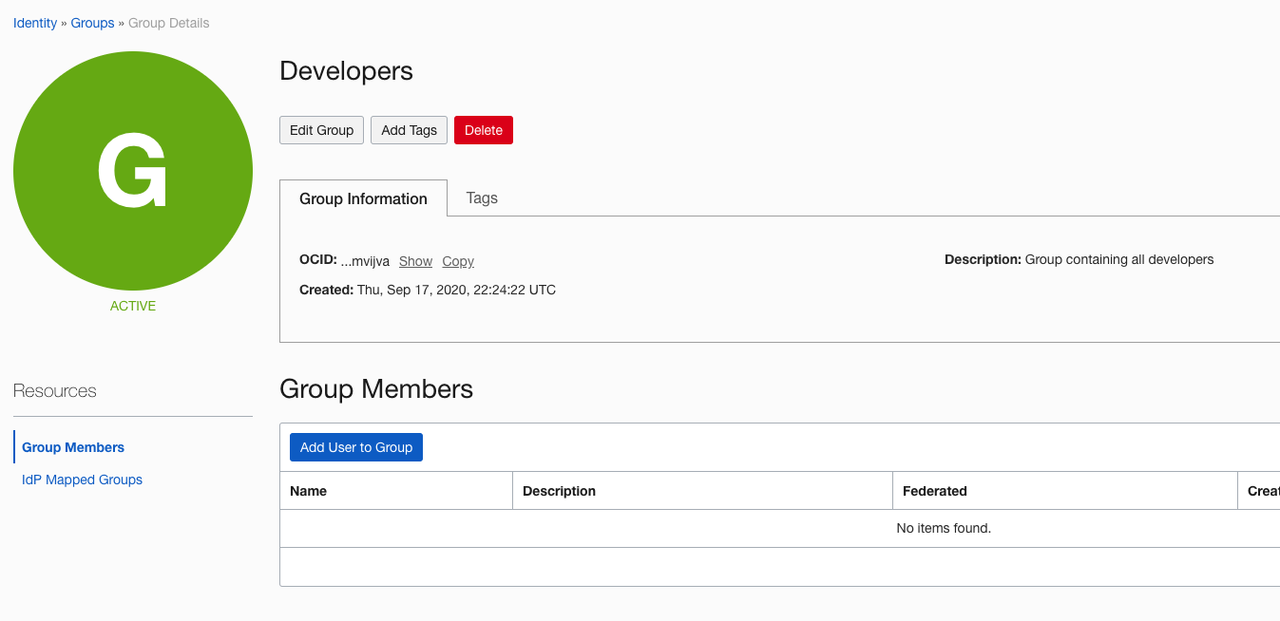Click the red Delete button
1280x621 pixels.
click(483, 130)
